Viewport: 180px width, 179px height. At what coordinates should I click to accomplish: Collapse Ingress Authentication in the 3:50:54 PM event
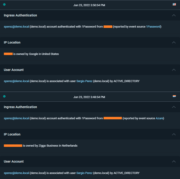(x=174, y=15)
